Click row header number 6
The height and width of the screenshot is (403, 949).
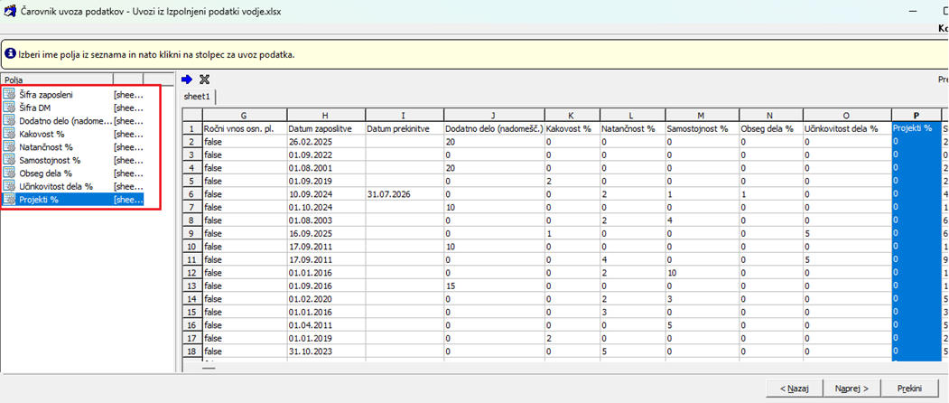click(192, 194)
